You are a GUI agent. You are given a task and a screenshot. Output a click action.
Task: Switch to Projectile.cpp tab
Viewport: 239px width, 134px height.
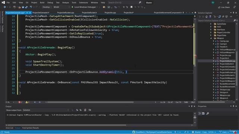(x=110, y=13)
